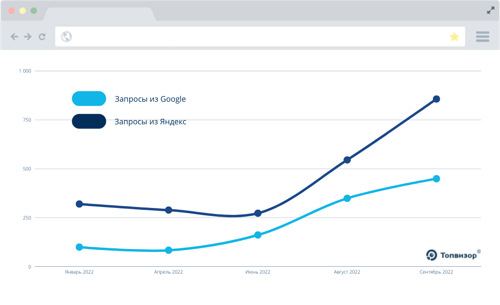This screenshot has width=500, height=305.
Task: Select the Google data point for Сентябрь 2022
Action: pos(437,178)
